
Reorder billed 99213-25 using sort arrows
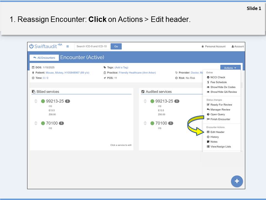[36, 101]
